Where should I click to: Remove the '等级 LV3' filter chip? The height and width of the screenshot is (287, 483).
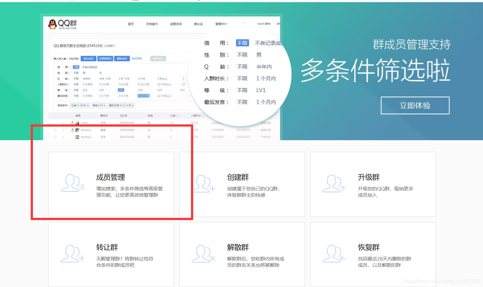[x=105, y=105]
